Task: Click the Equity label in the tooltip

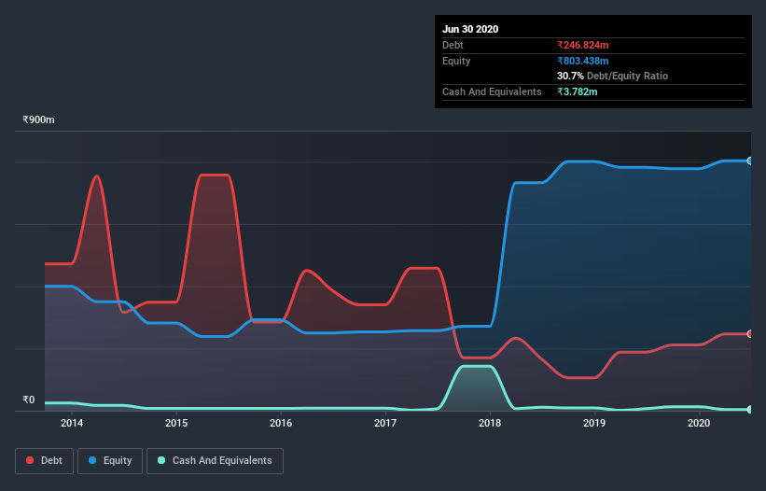Action: pos(456,61)
